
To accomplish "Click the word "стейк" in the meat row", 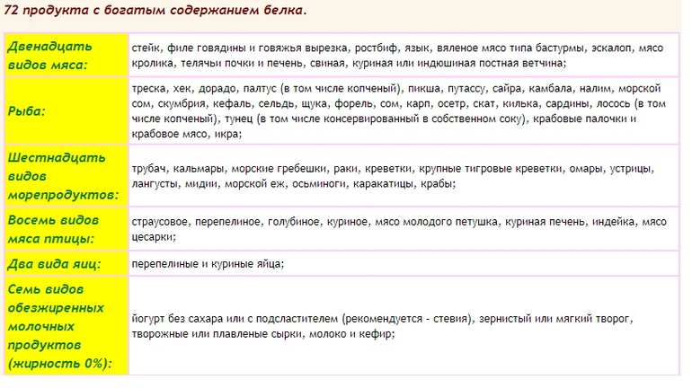I will [x=146, y=47].
